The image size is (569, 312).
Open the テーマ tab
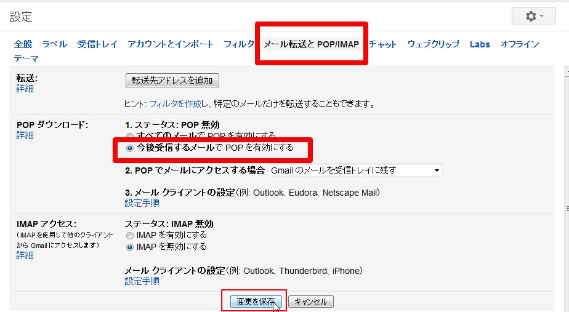point(26,58)
